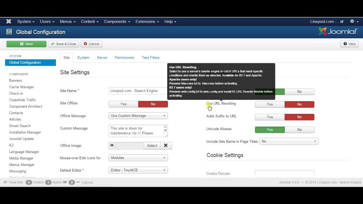Click the green Save button

click(26, 44)
